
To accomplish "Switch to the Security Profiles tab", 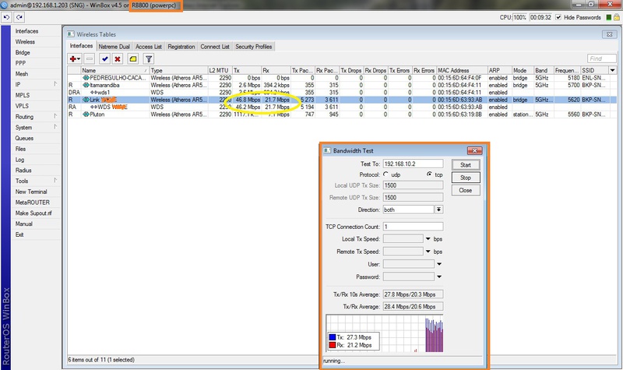I will [x=254, y=47].
